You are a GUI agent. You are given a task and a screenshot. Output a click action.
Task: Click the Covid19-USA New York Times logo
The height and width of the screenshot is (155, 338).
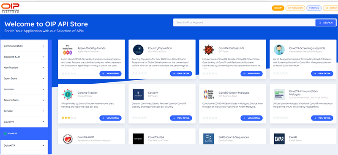[x=138, y=139]
